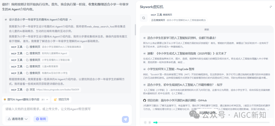Open MCP 工具 step 小学生易懂的人工智能比喻
Screen dimensions: 275x126
click(40, 60)
